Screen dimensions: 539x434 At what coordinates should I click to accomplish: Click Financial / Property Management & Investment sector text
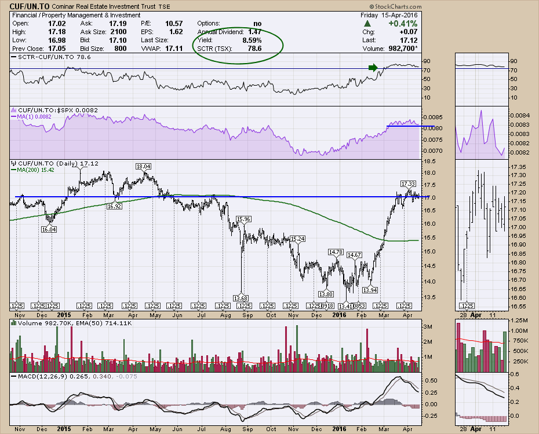[77, 15]
